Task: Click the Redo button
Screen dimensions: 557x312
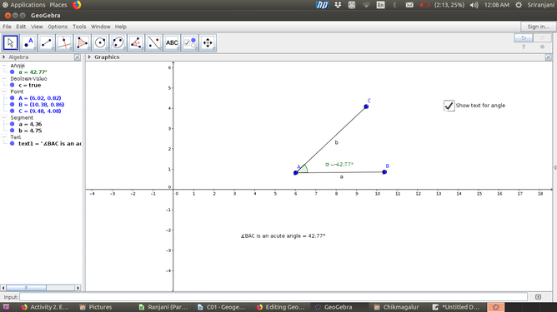Action: tap(542, 38)
